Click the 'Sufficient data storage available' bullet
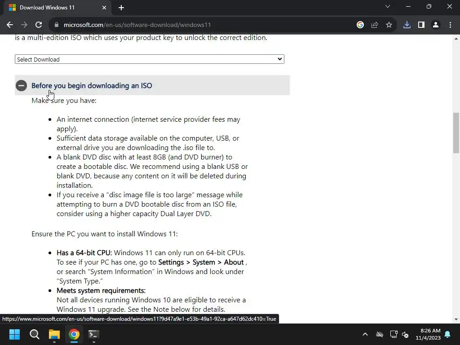The image size is (460, 345). [148, 143]
